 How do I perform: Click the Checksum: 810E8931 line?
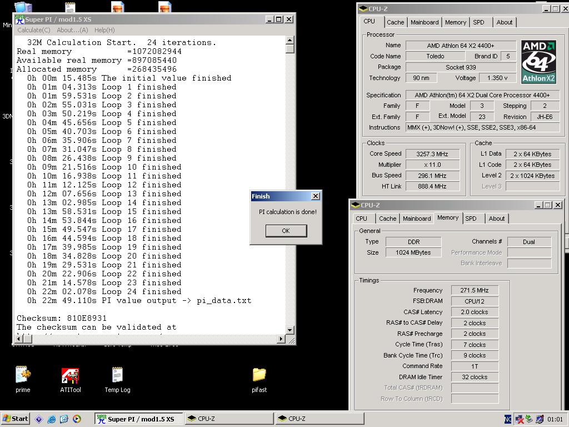tap(62, 319)
